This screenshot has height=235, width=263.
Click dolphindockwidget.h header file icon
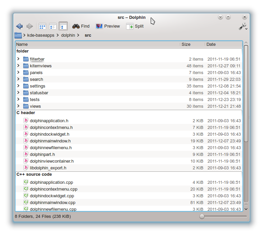point(26,134)
